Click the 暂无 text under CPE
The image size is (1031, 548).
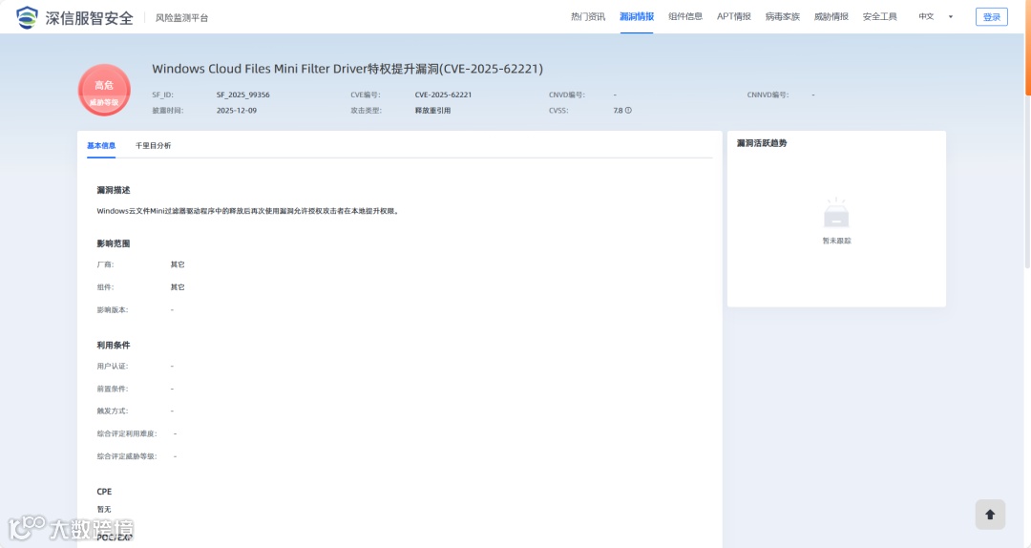[x=104, y=509]
